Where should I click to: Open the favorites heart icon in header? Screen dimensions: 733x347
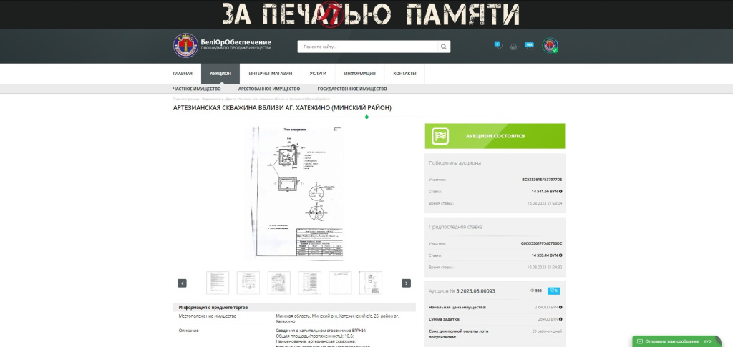click(497, 46)
